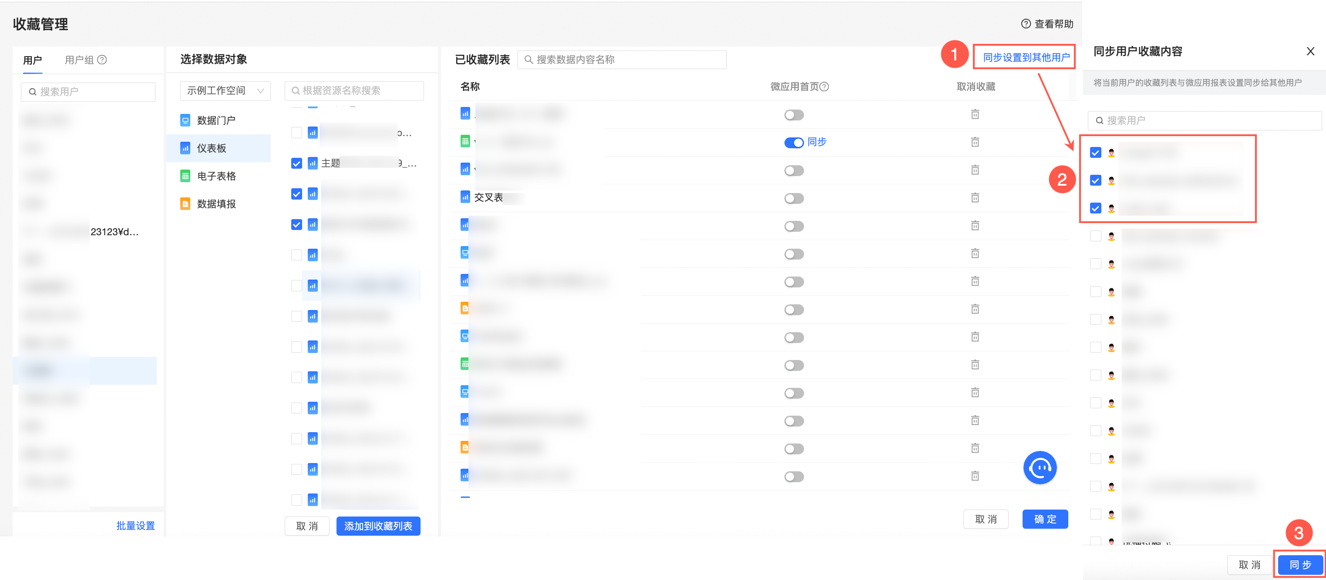Image resolution: width=1326 pixels, height=580 pixels.
Task: Click the blue 同步 button
Action: (1300, 565)
